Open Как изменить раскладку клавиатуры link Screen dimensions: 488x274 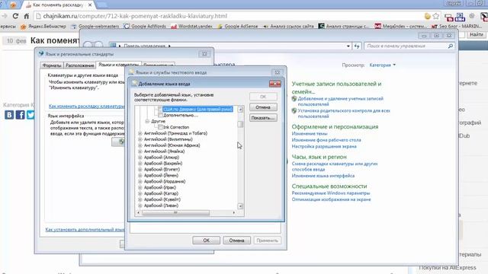pyautogui.click(x=86, y=107)
